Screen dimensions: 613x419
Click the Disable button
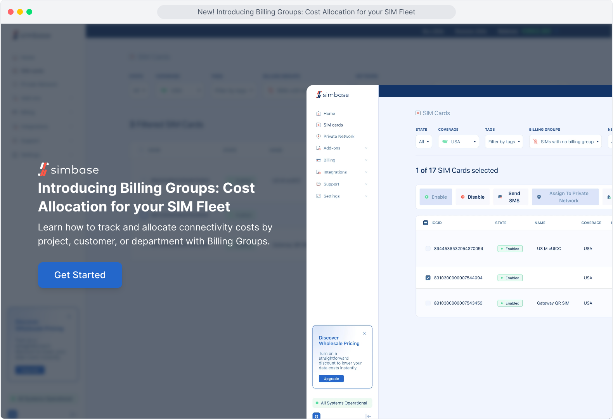tap(473, 197)
